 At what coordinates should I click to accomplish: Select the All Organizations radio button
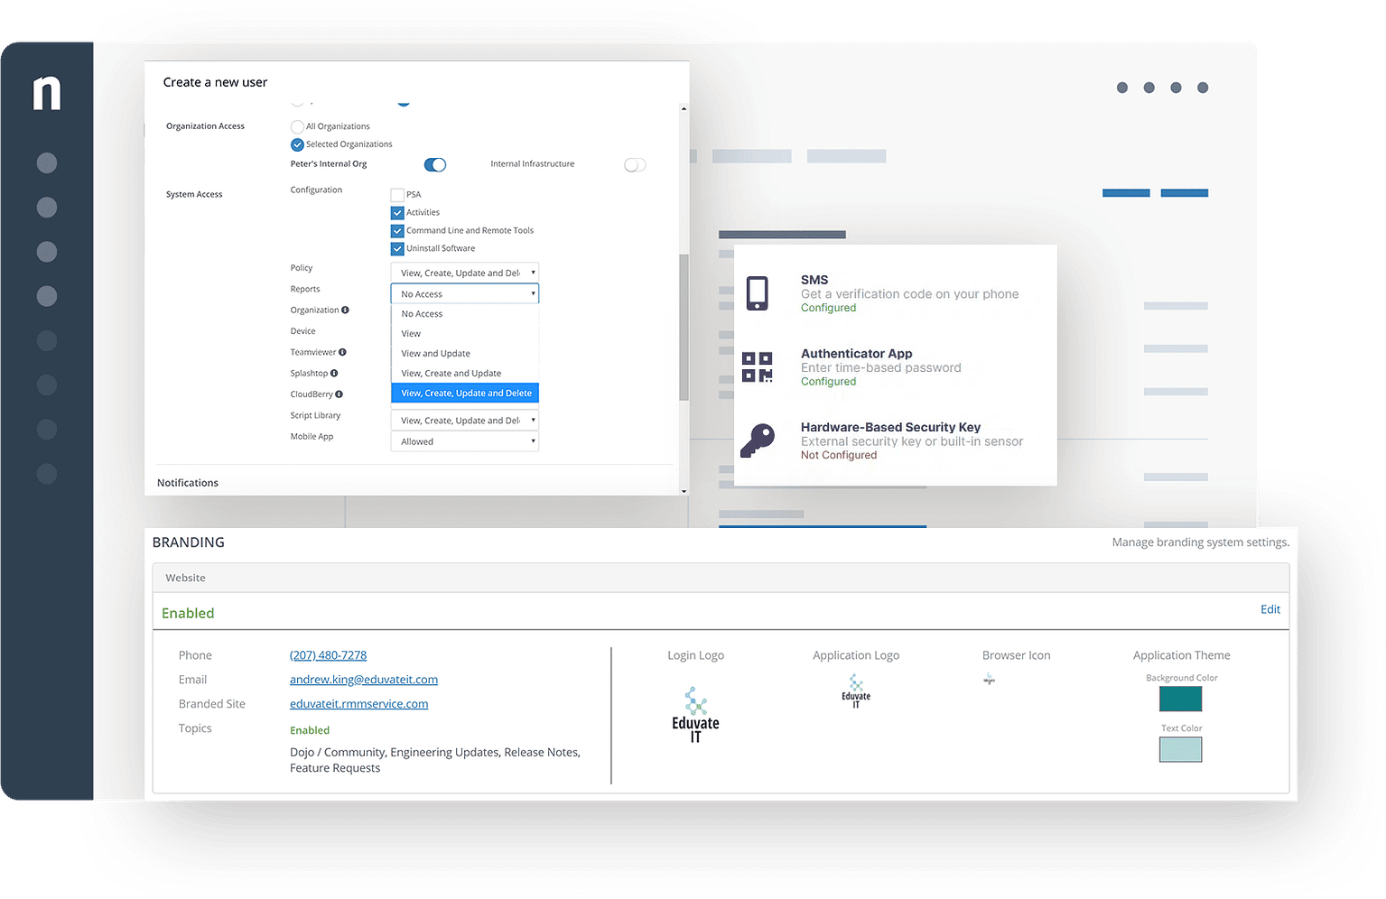point(297,125)
